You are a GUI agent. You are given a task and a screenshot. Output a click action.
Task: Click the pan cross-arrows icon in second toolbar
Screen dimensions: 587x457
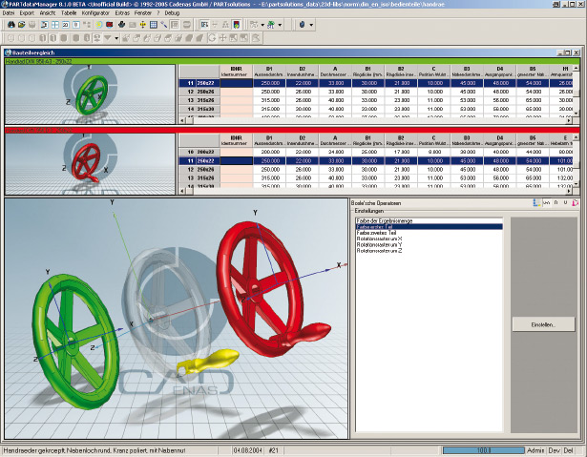pyautogui.click(x=222, y=38)
